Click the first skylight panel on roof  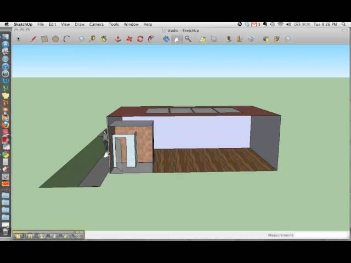(x=157, y=111)
